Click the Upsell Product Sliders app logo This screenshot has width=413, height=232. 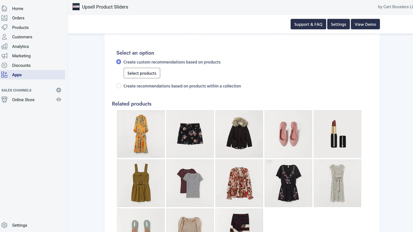click(76, 6)
